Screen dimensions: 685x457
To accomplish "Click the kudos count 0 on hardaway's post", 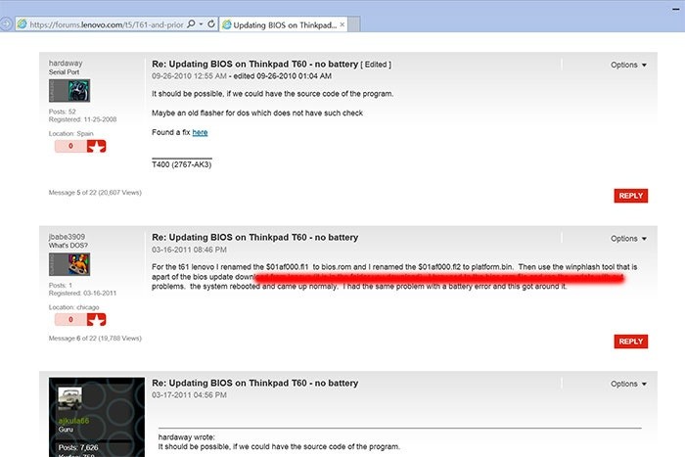I will tap(70, 146).
